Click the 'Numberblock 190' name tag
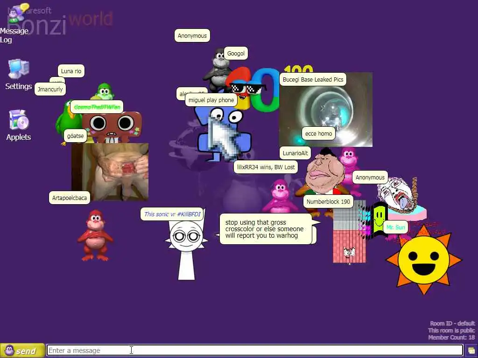 click(328, 201)
